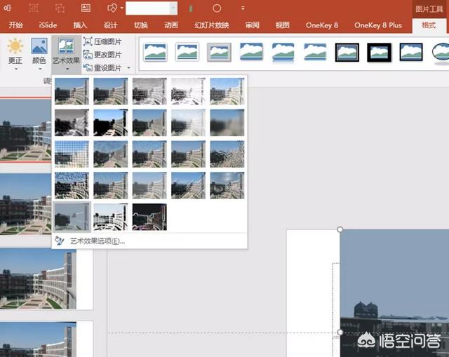Click 重设图片 reset picture

point(102,67)
